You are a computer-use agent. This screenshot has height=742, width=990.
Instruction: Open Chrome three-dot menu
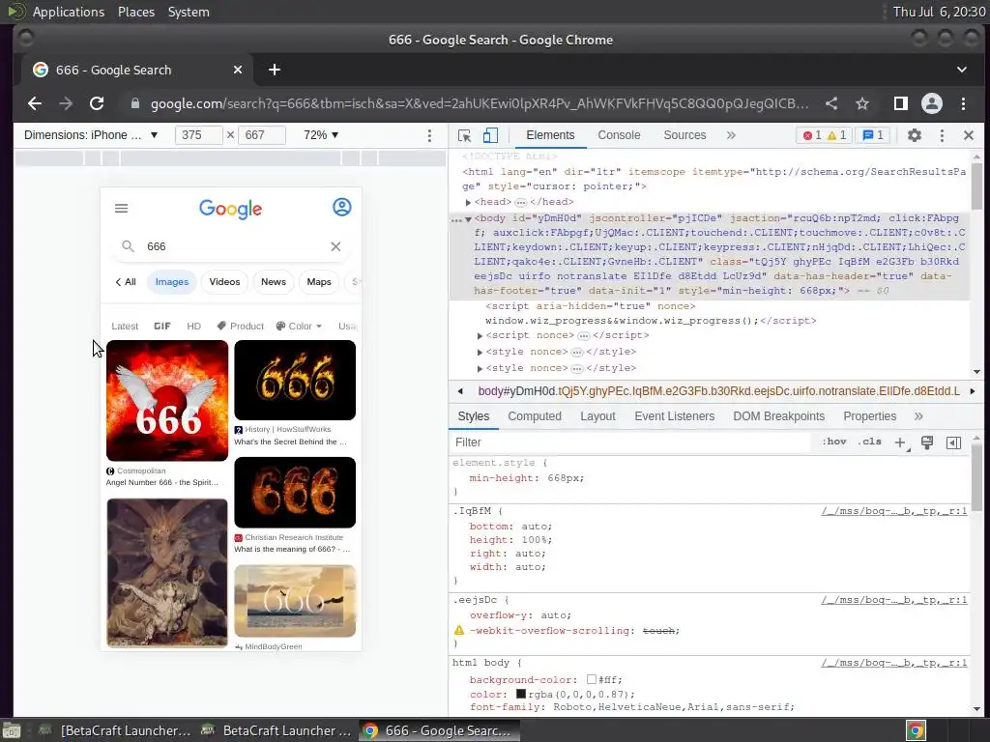pyautogui.click(x=963, y=103)
